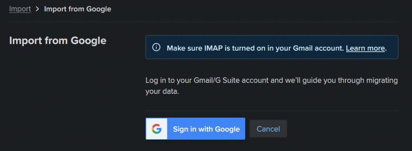Image resolution: width=412 pixels, height=151 pixels.
Task: Click the large Import from Google heading
Action: pos(58,41)
